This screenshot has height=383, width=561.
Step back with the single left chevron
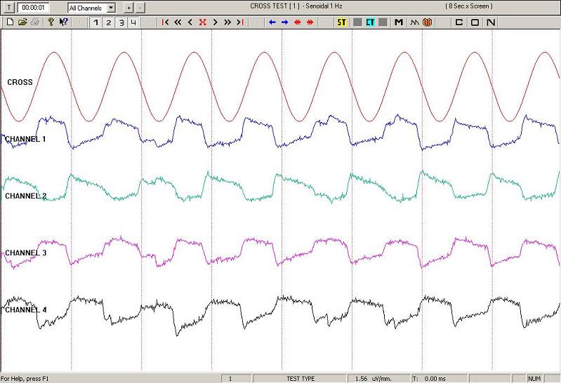click(190, 22)
